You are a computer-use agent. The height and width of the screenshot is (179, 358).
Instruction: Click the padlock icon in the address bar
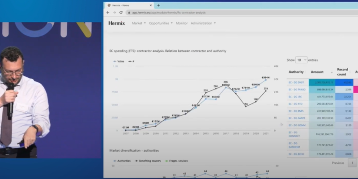coord(129,13)
